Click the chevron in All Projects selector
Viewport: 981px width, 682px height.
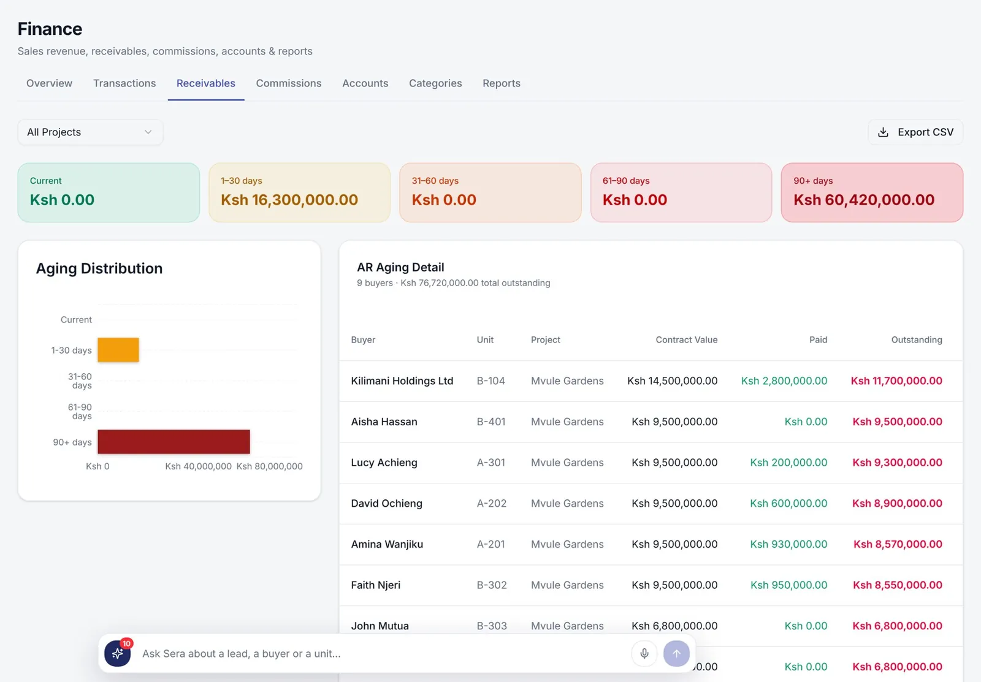pos(148,132)
